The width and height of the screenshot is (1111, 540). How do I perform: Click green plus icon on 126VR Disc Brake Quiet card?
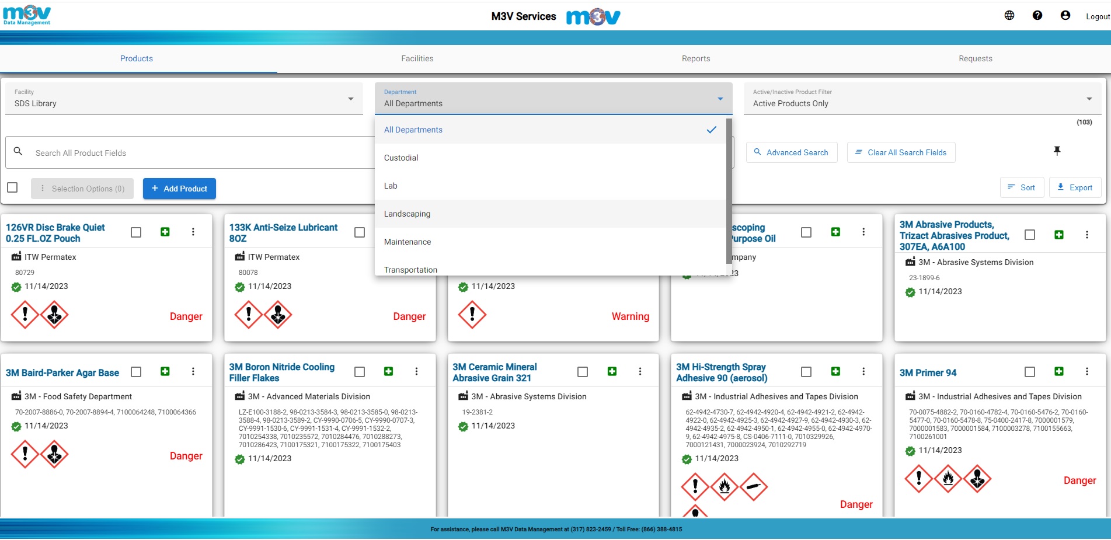click(x=165, y=232)
